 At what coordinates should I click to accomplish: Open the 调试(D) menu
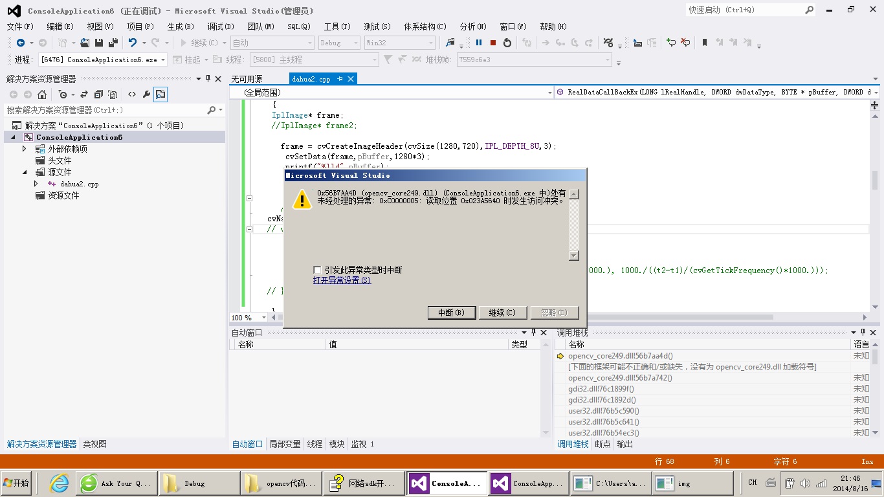[x=221, y=27]
